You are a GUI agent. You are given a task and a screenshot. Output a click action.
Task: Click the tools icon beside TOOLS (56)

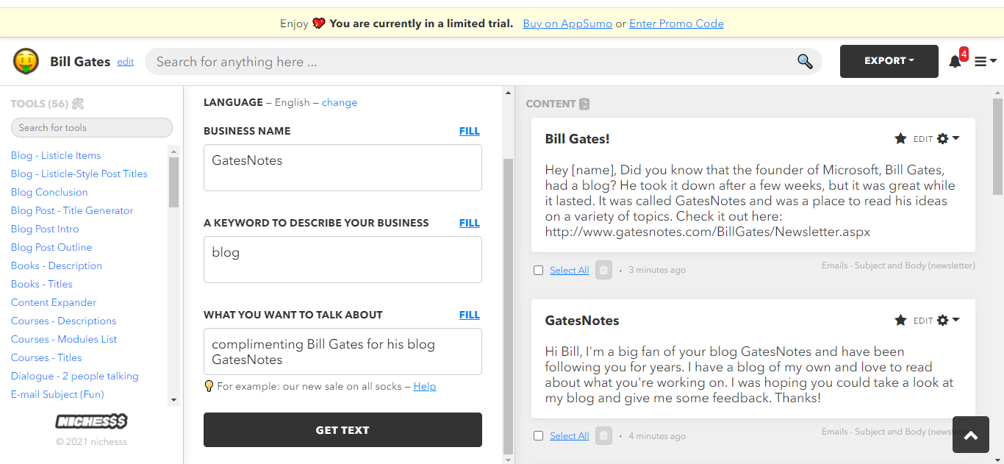(78, 104)
